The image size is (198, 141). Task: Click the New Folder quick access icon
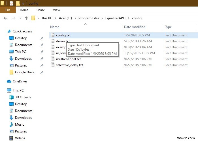click(18, 3)
